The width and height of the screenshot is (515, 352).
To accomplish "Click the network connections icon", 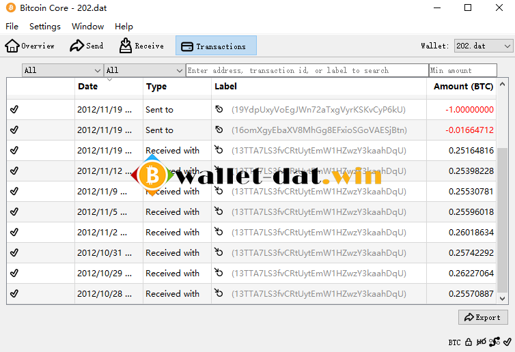I will tap(495, 342).
